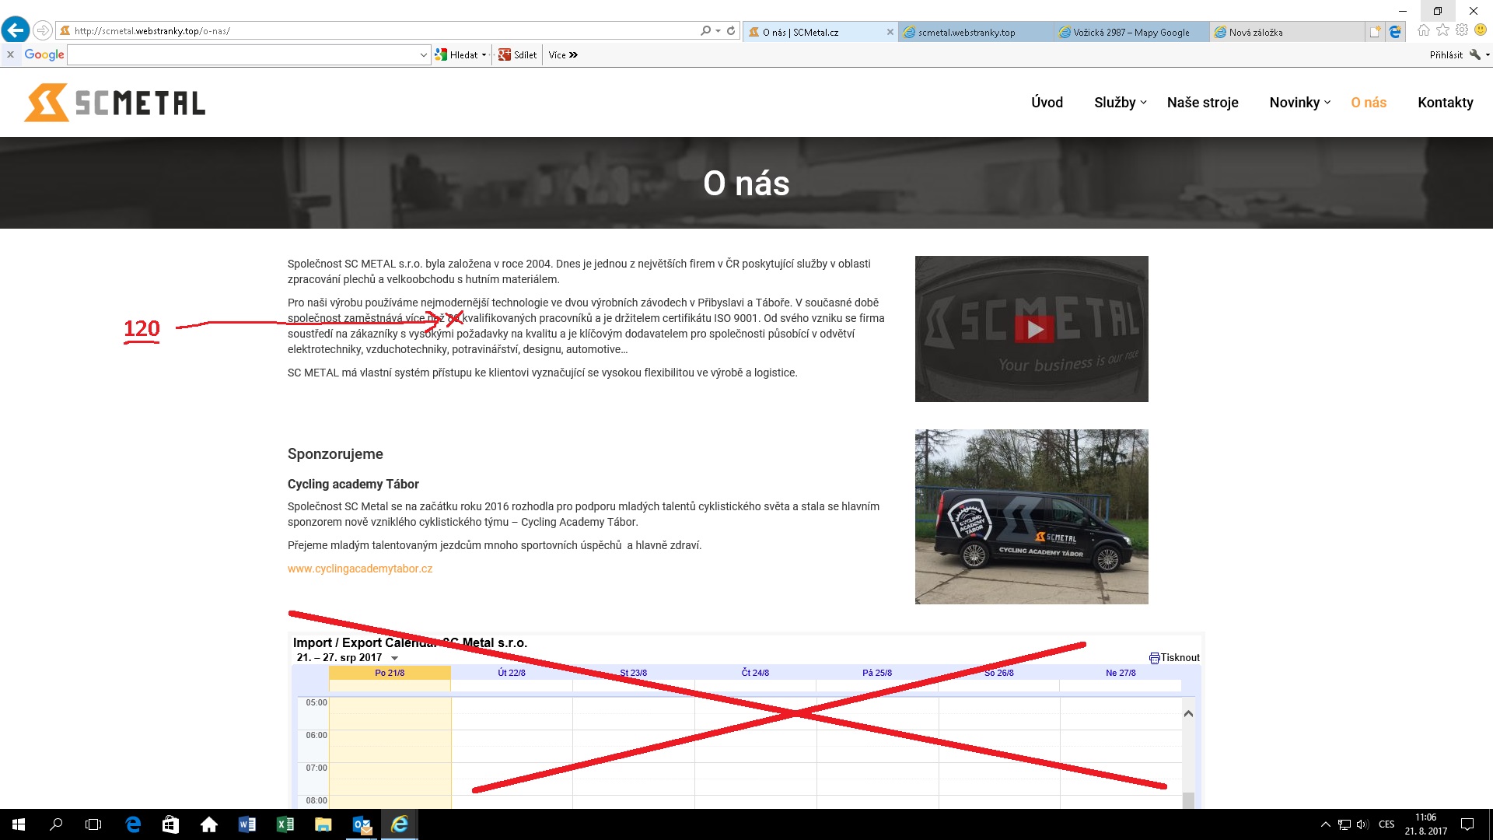The width and height of the screenshot is (1493, 840).
Task: Click the Edge icon beside new tab
Action: tap(1395, 32)
